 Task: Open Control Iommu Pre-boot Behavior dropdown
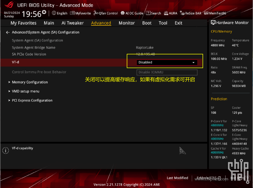(167, 72)
